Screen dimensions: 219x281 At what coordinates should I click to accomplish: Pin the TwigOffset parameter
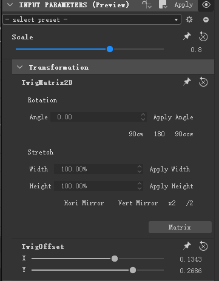[187, 246]
